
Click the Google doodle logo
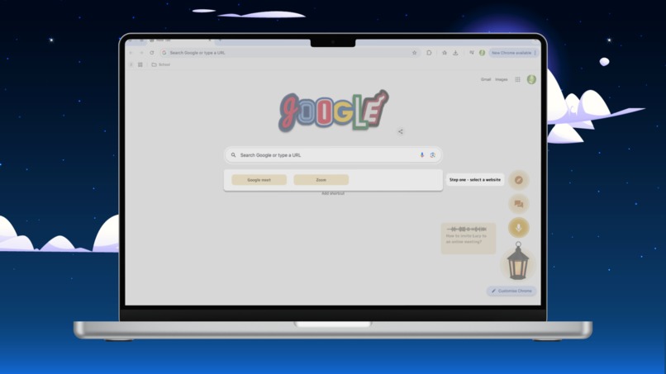point(333,110)
